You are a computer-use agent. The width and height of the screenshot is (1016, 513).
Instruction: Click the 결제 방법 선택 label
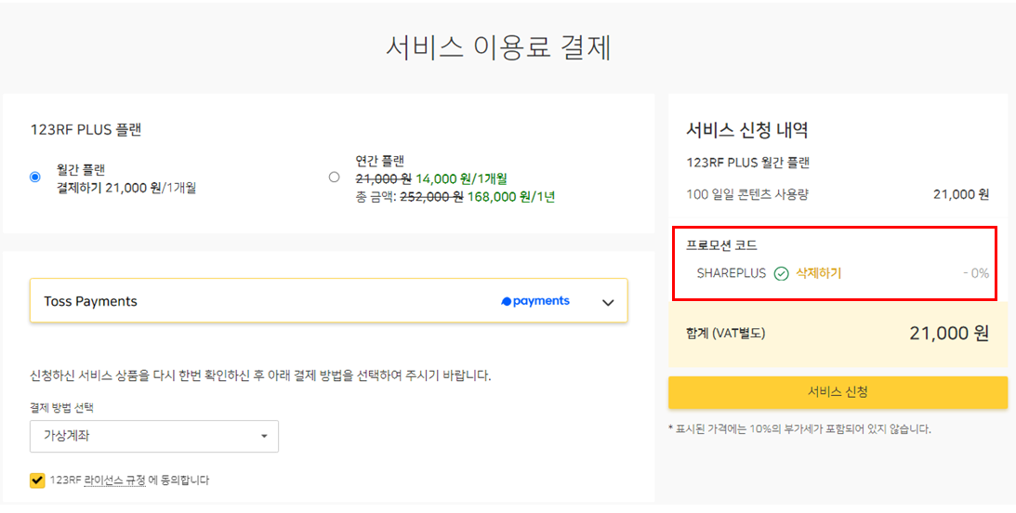tap(61, 407)
